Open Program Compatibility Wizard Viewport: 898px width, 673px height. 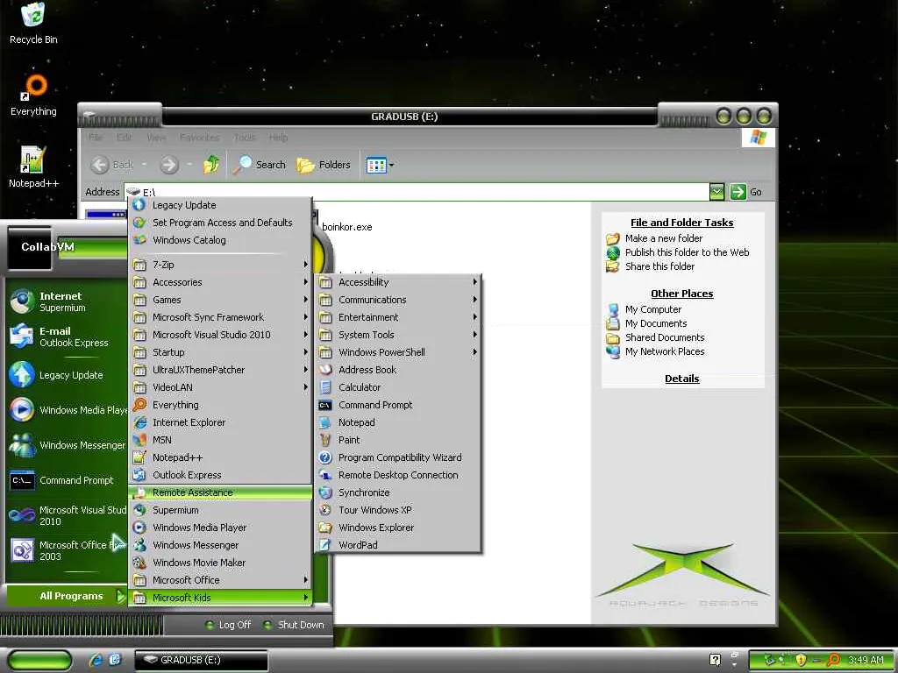(x=398, y=457)
